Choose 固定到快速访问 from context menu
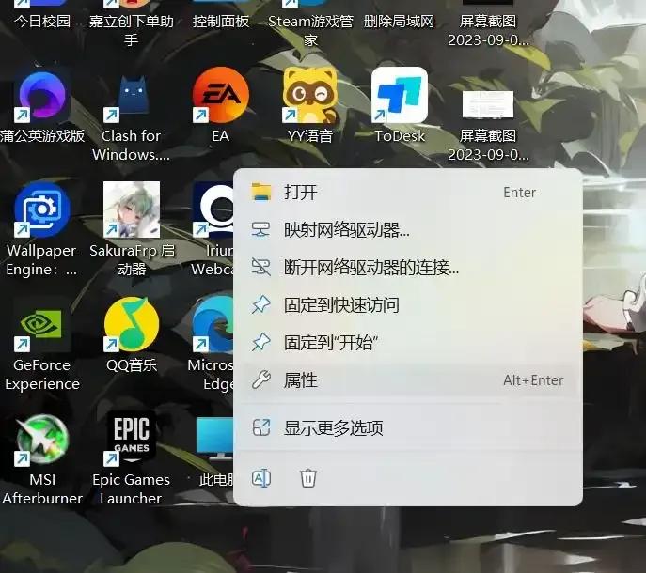Image resolution: width=646 pixels, height=573 pixels. pyautogui.click(x=341, y=305)
